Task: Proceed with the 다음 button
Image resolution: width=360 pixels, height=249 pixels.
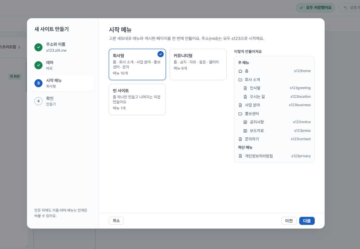Action: tap(307, 221)
